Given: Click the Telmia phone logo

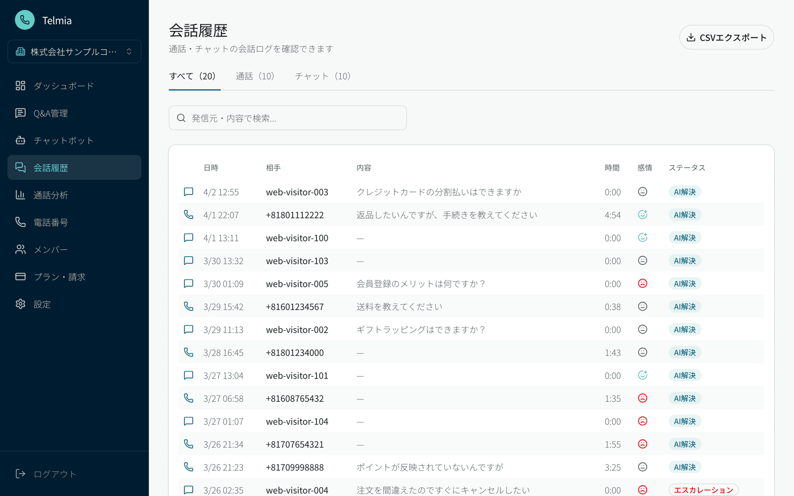Looking at the screenshot, I should coord(24,20).
